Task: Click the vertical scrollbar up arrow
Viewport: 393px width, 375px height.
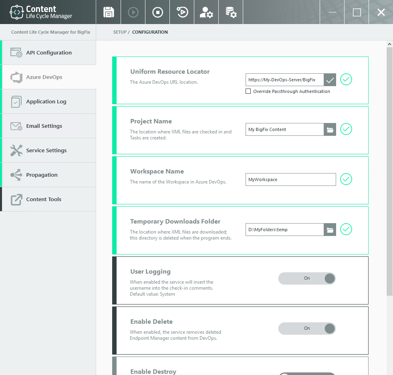Action: point(389,44)
